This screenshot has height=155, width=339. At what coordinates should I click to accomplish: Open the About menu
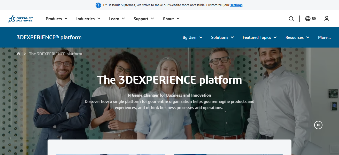pyautogui.click(x=171, y=19)
